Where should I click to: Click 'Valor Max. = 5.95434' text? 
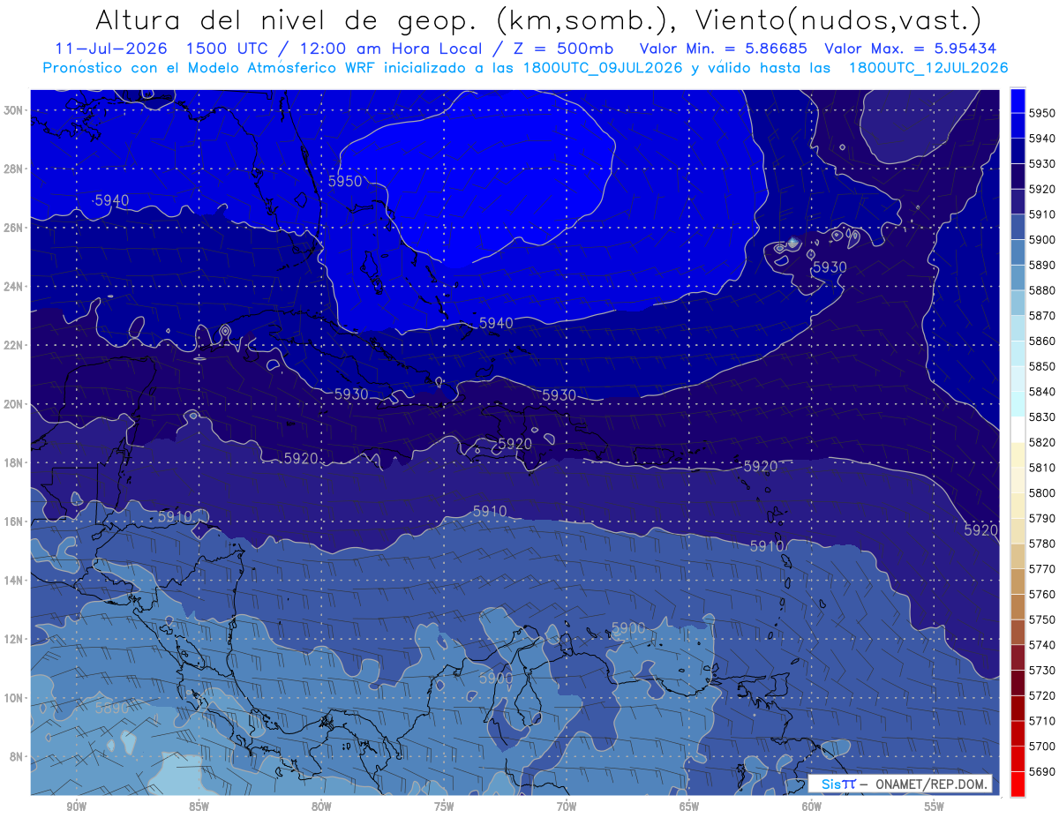coord(912,49)
